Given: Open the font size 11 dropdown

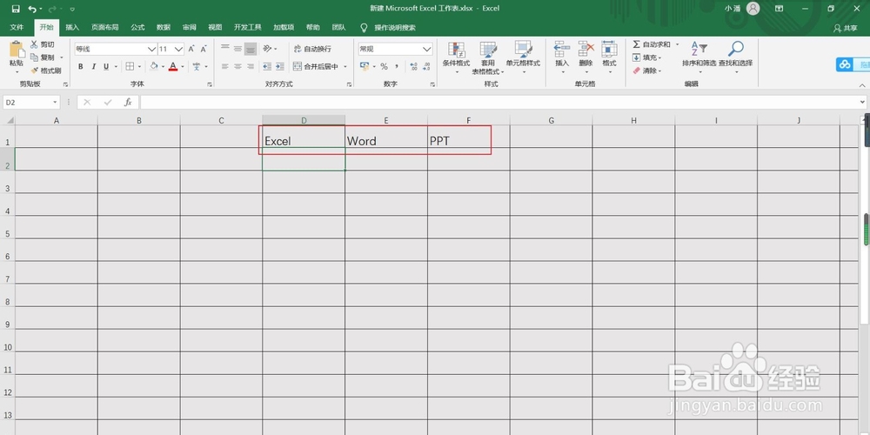Looking at the screenshot, I should pos(178,49).
